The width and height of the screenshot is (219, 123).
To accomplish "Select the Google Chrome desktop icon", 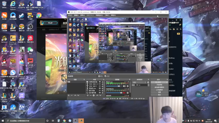I will [39, 15].
